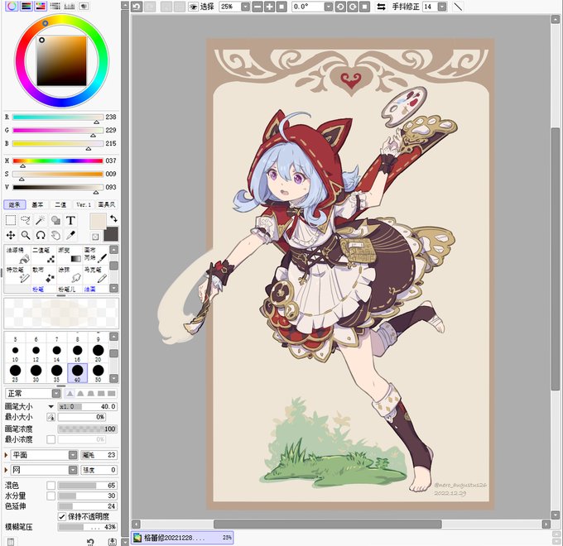
Task: Select the sharpest brush edge shape
Action: (x=70, y=394)
